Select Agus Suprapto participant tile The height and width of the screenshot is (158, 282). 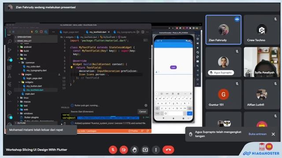223,62
